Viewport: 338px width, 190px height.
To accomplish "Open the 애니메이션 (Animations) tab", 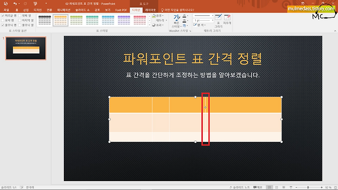I will (63, 10).
